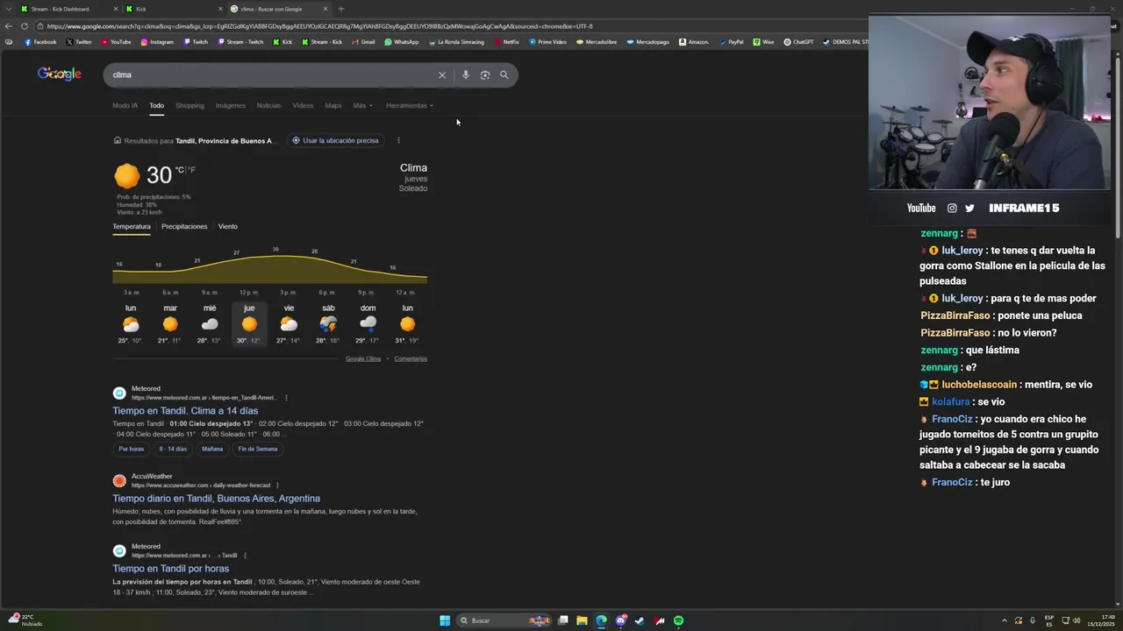Open the Twitch bookmark

click(196, 42)
